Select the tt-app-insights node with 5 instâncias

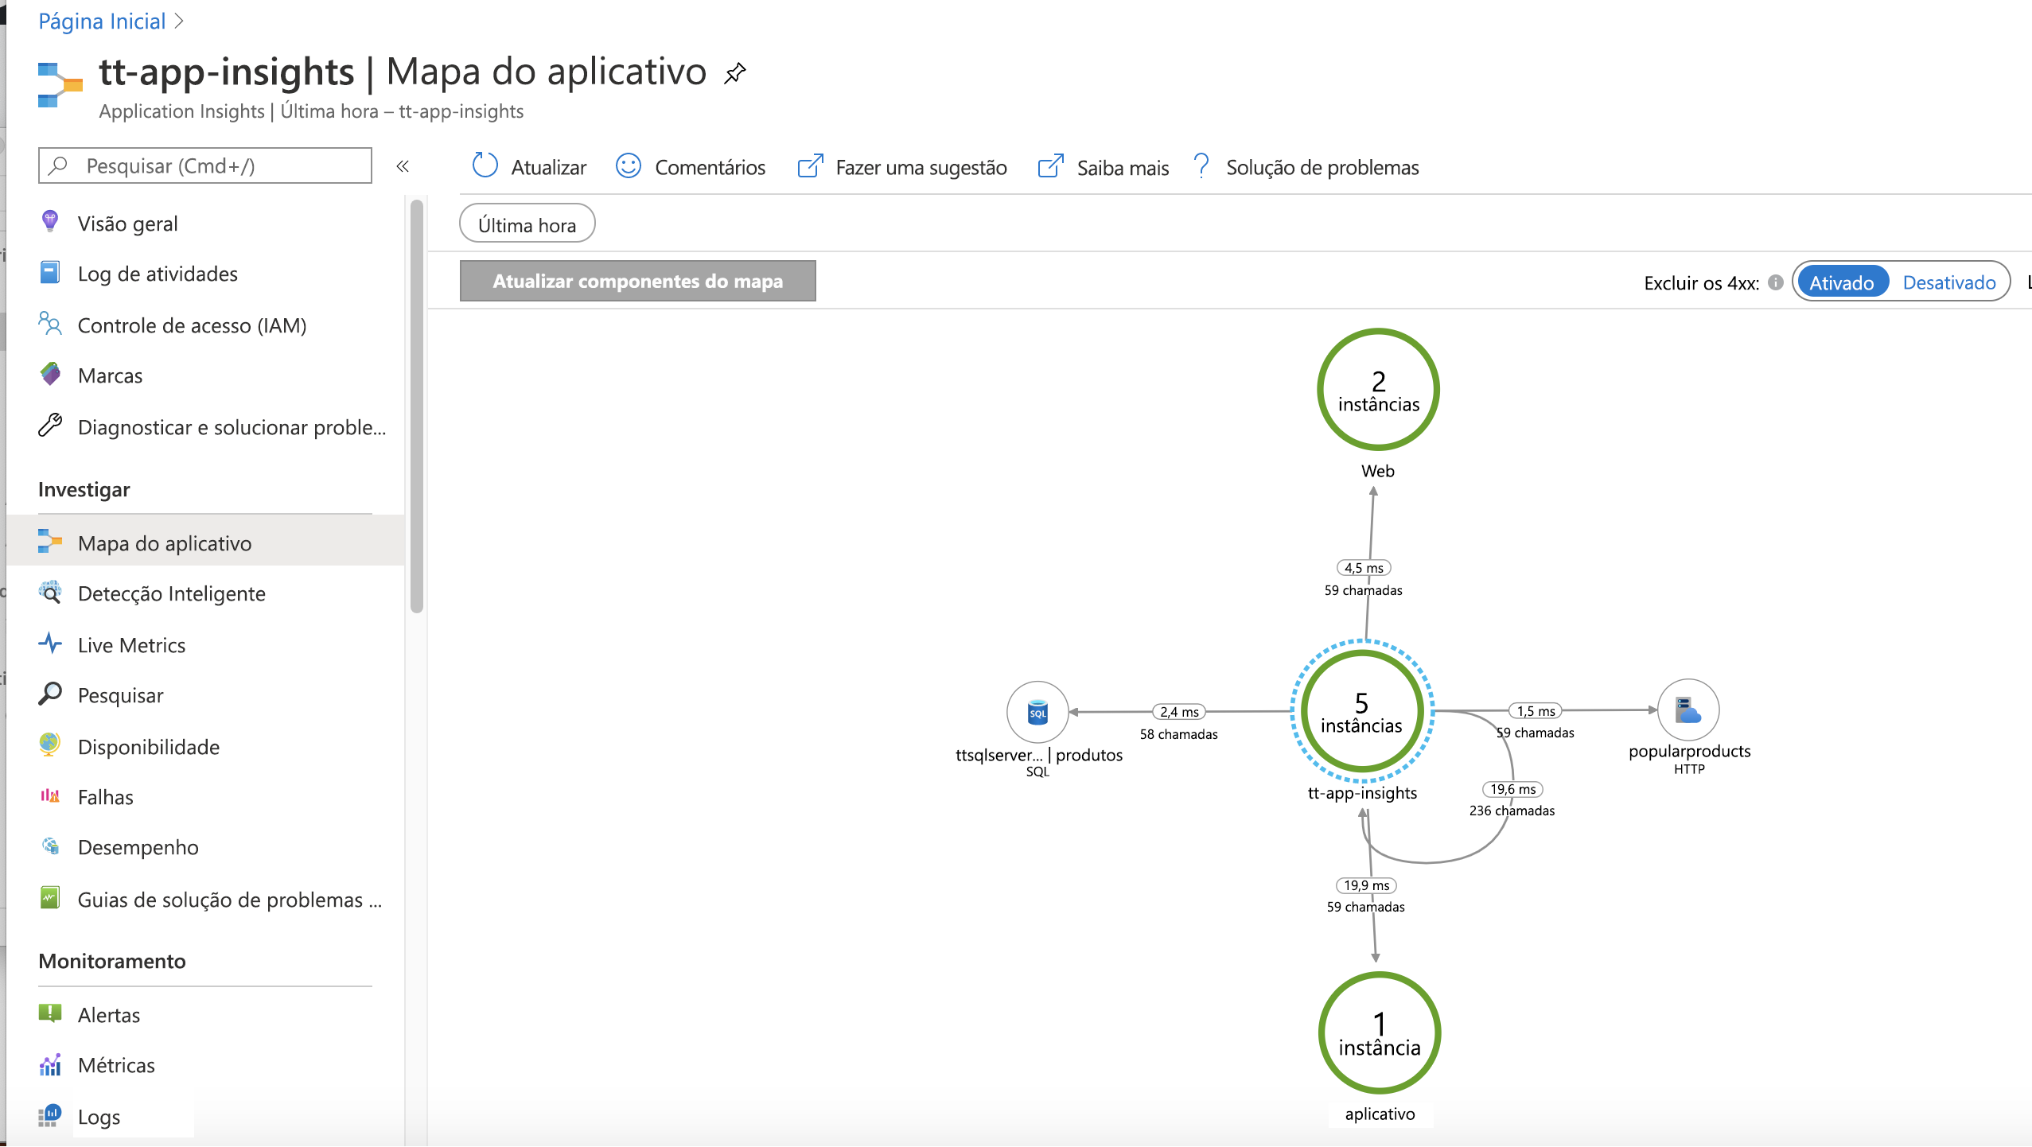tap(1362, 711)
